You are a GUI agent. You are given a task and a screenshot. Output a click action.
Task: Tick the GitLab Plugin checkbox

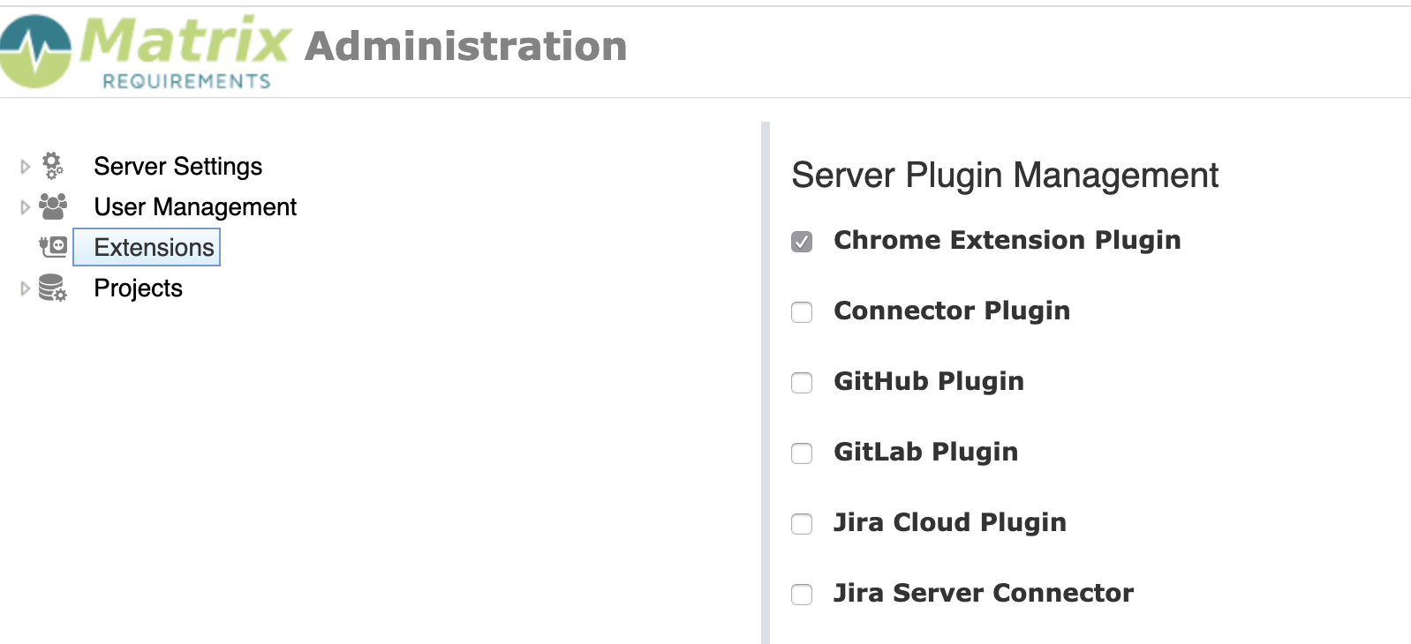[x=802, y=453]
